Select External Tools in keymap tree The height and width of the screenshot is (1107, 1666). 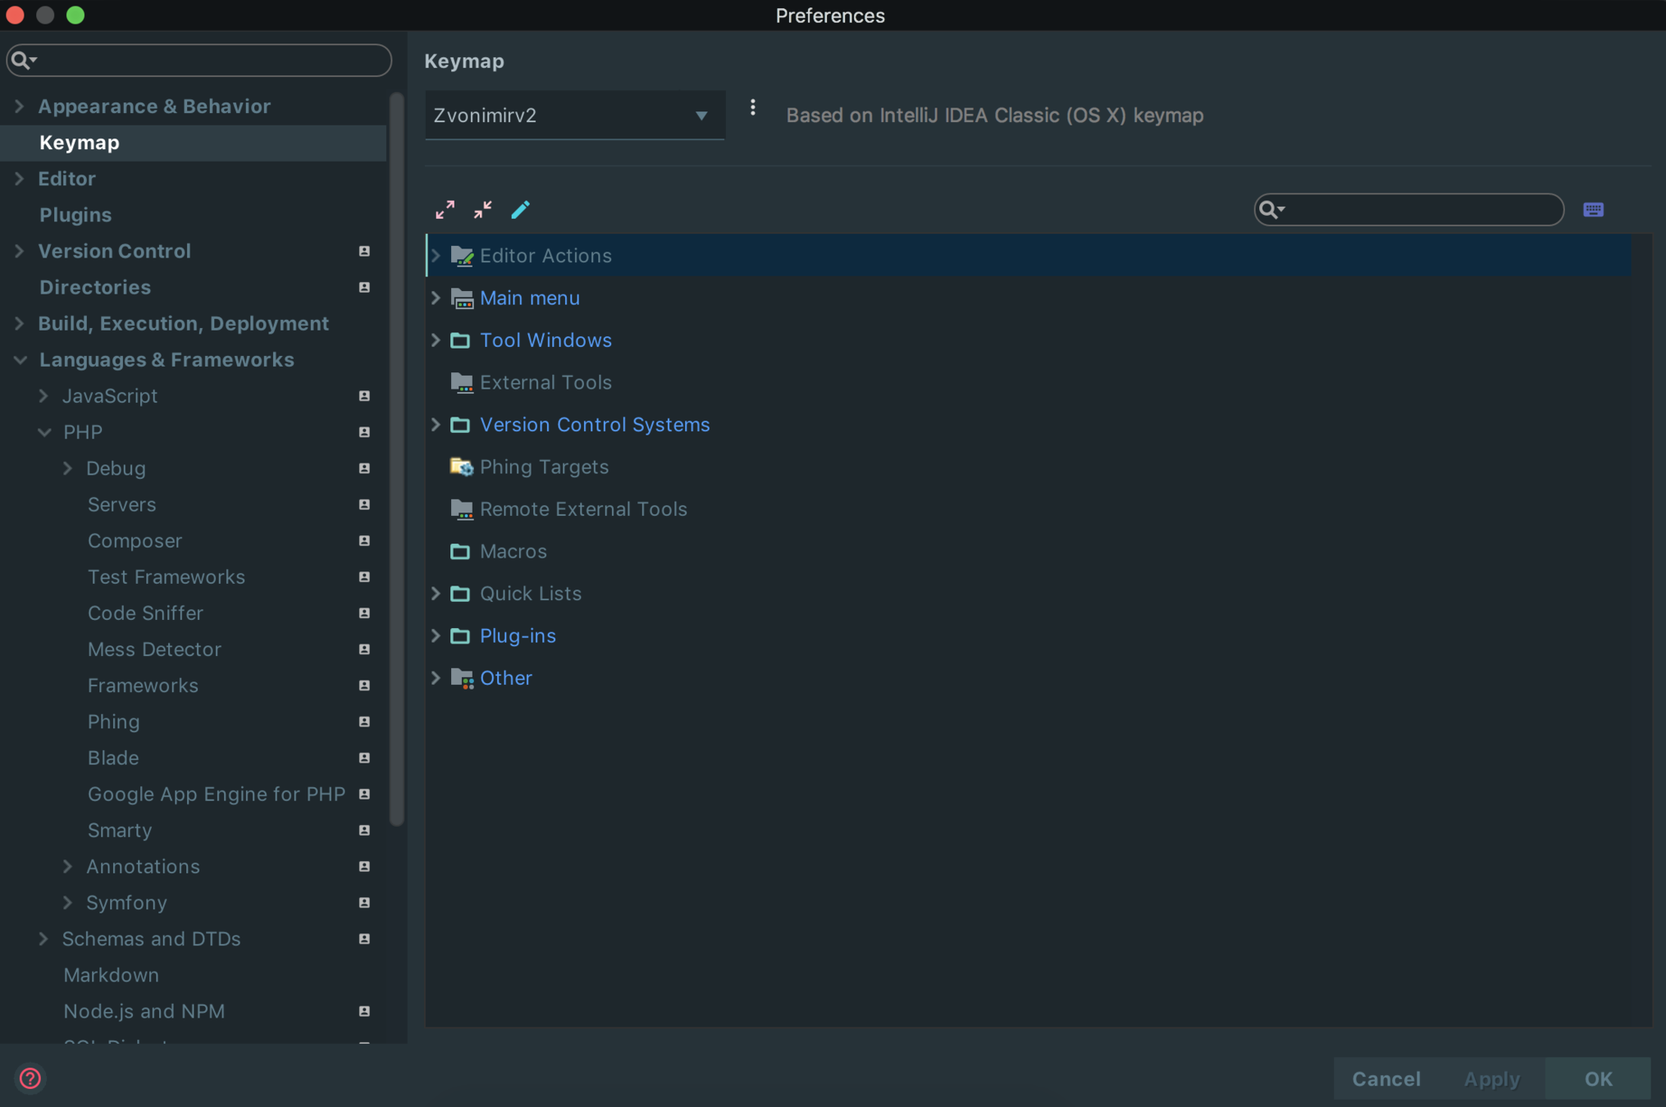545,383
